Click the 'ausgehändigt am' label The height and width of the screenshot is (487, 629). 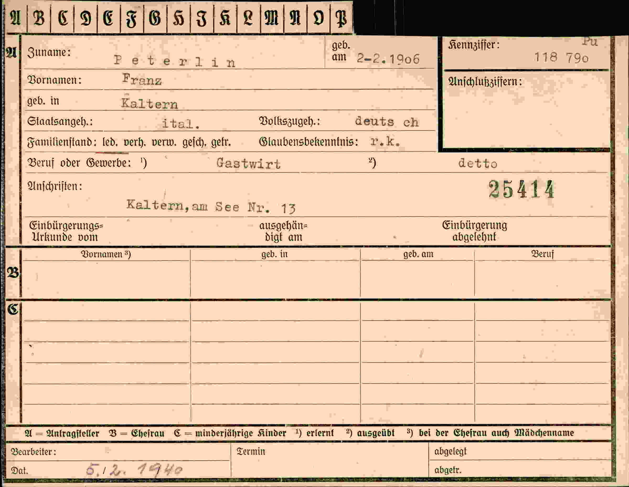(x=283, y=231)
